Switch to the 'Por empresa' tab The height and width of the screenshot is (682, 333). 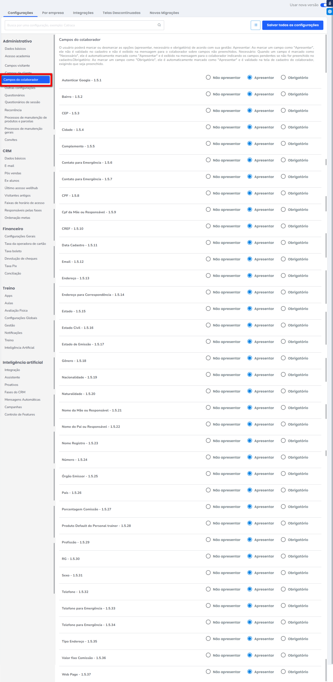pos(53,13)
